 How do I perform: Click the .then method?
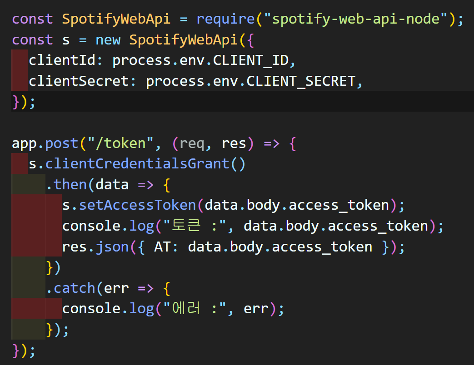click(x=70, y=184)
